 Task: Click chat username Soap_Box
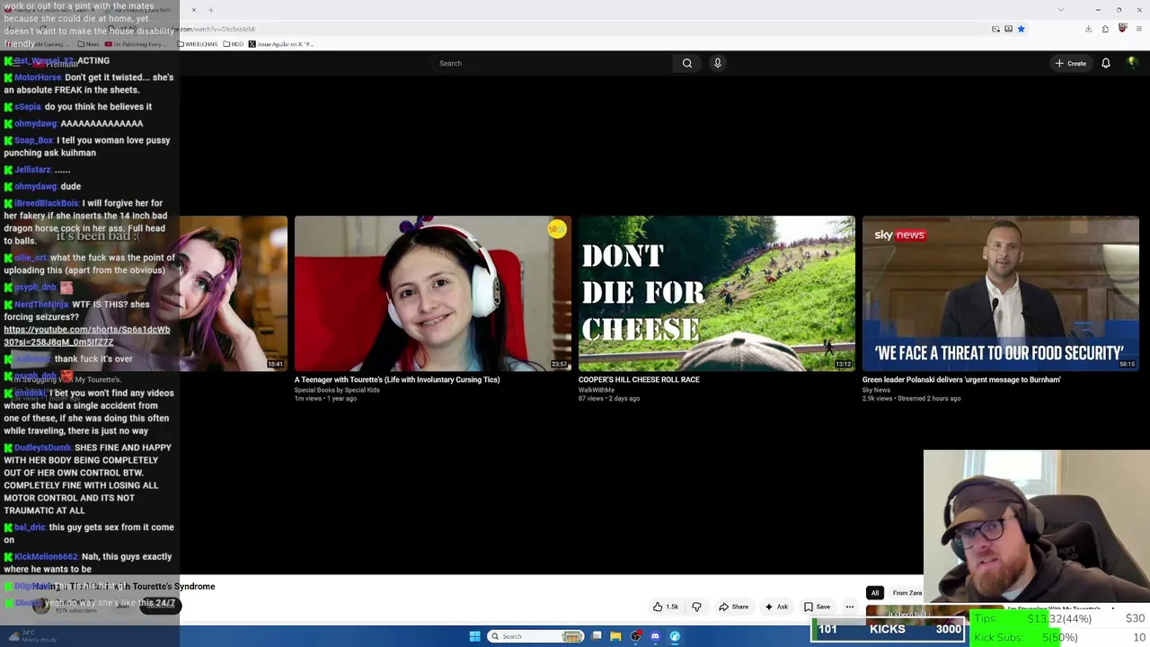34,140
